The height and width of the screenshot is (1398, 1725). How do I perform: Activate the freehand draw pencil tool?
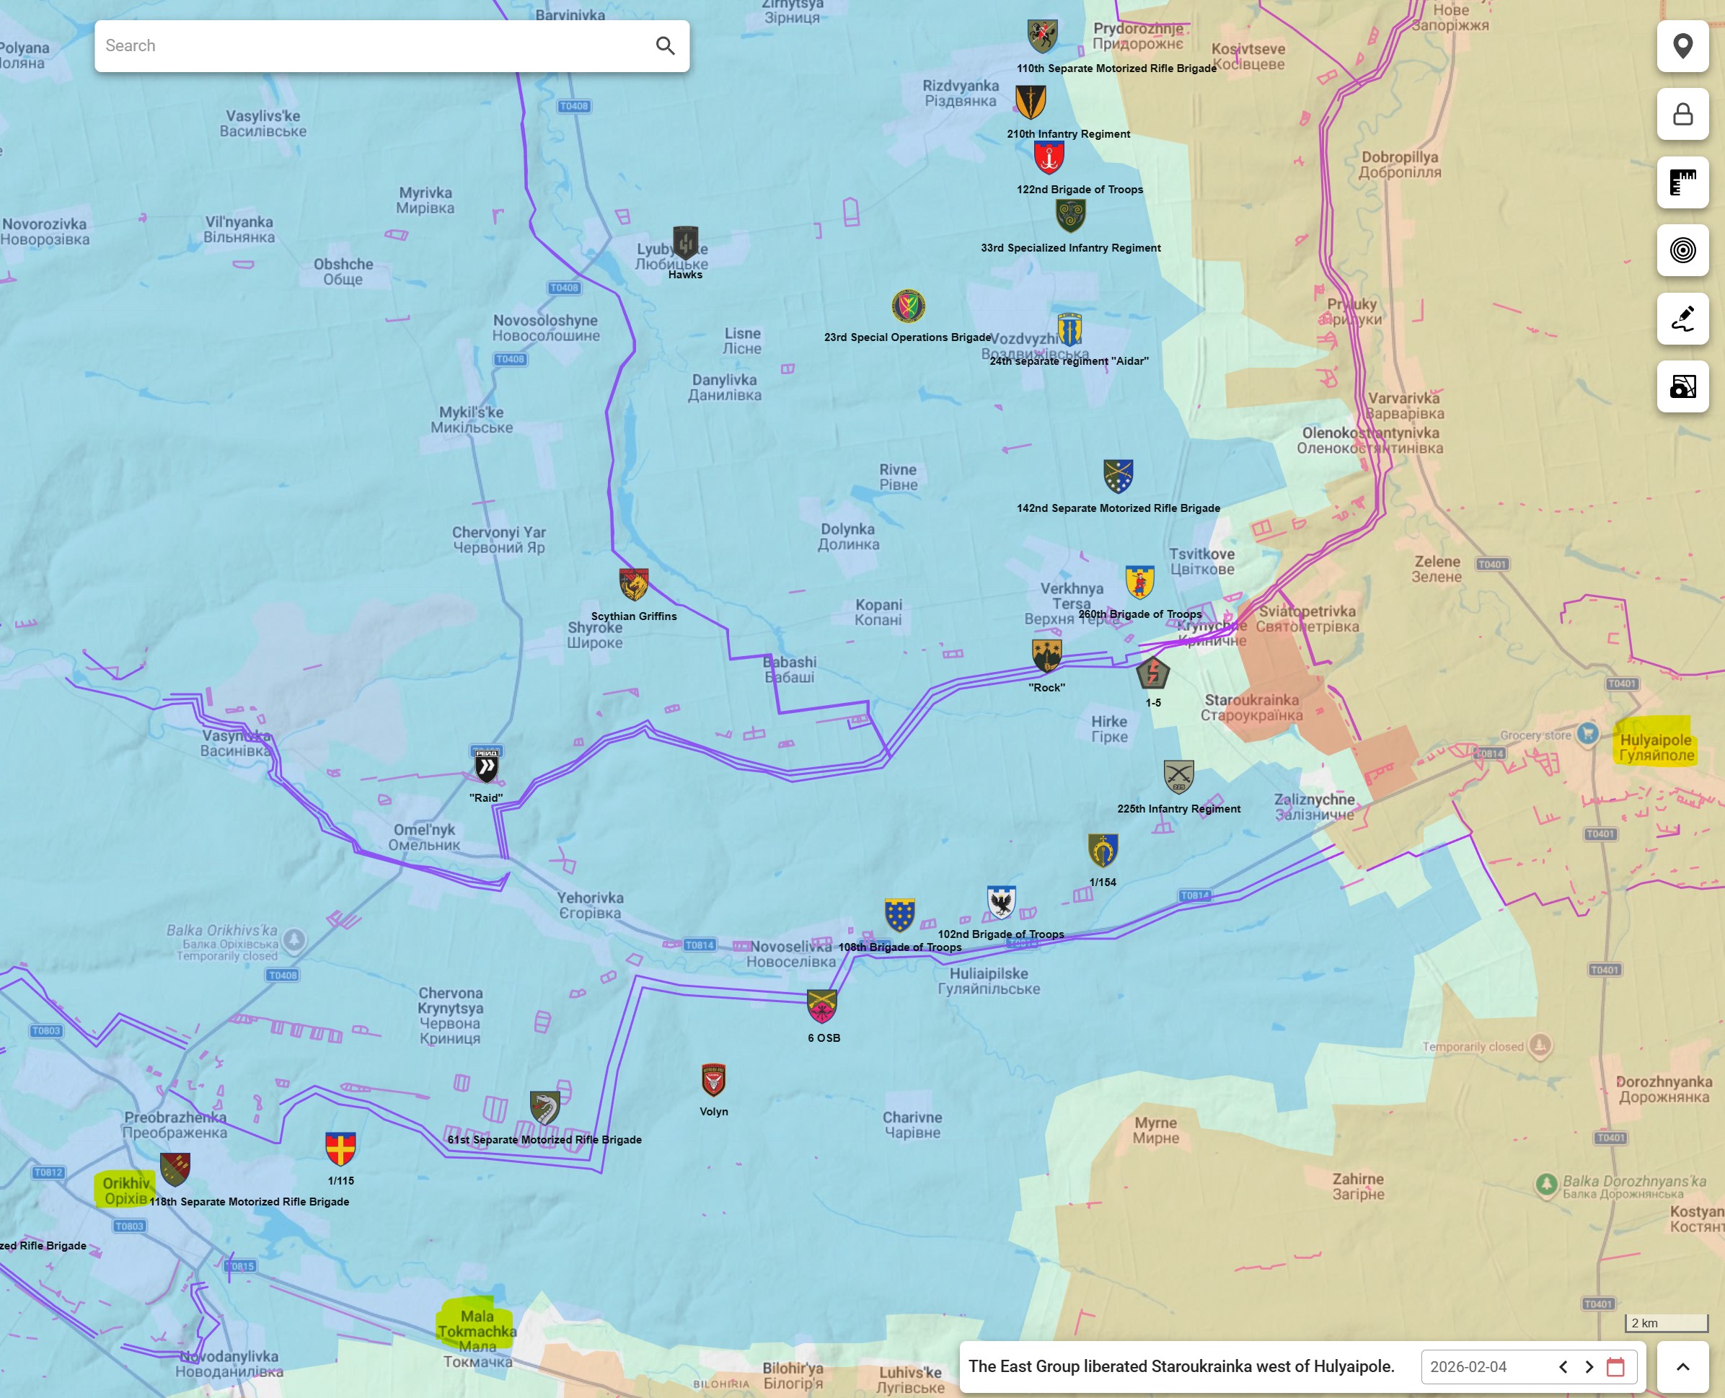[x=1682, y=319]
